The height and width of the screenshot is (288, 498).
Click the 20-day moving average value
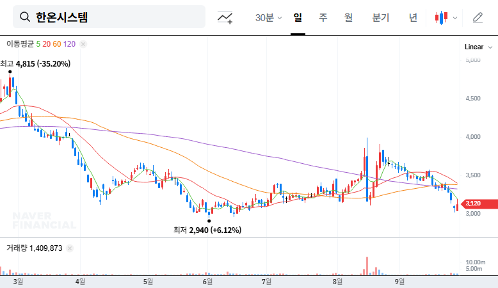click(x=46, y=44)
